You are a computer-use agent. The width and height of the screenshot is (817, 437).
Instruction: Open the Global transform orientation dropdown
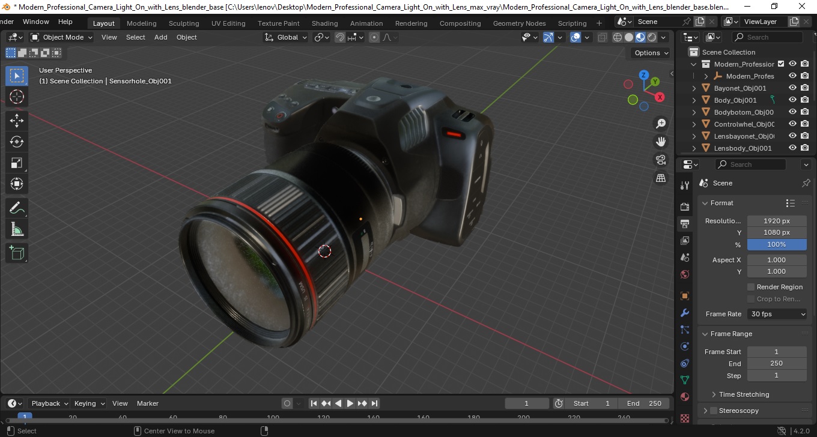pyautogui.click(x=286, y=37)
